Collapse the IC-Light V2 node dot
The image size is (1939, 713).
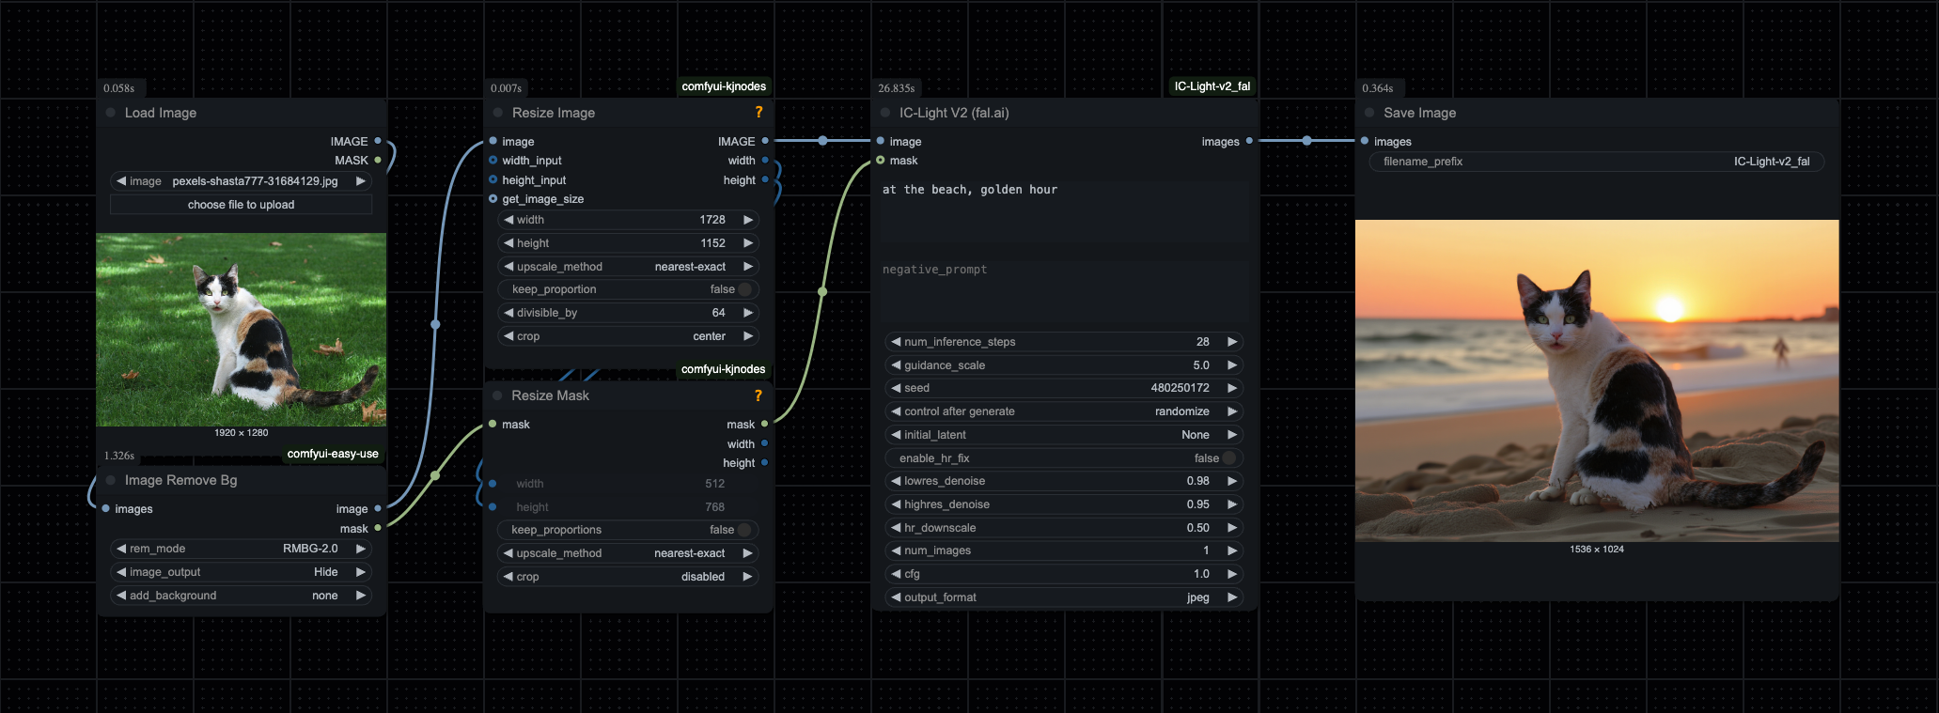pyautogui.click(x=885, y=113)
